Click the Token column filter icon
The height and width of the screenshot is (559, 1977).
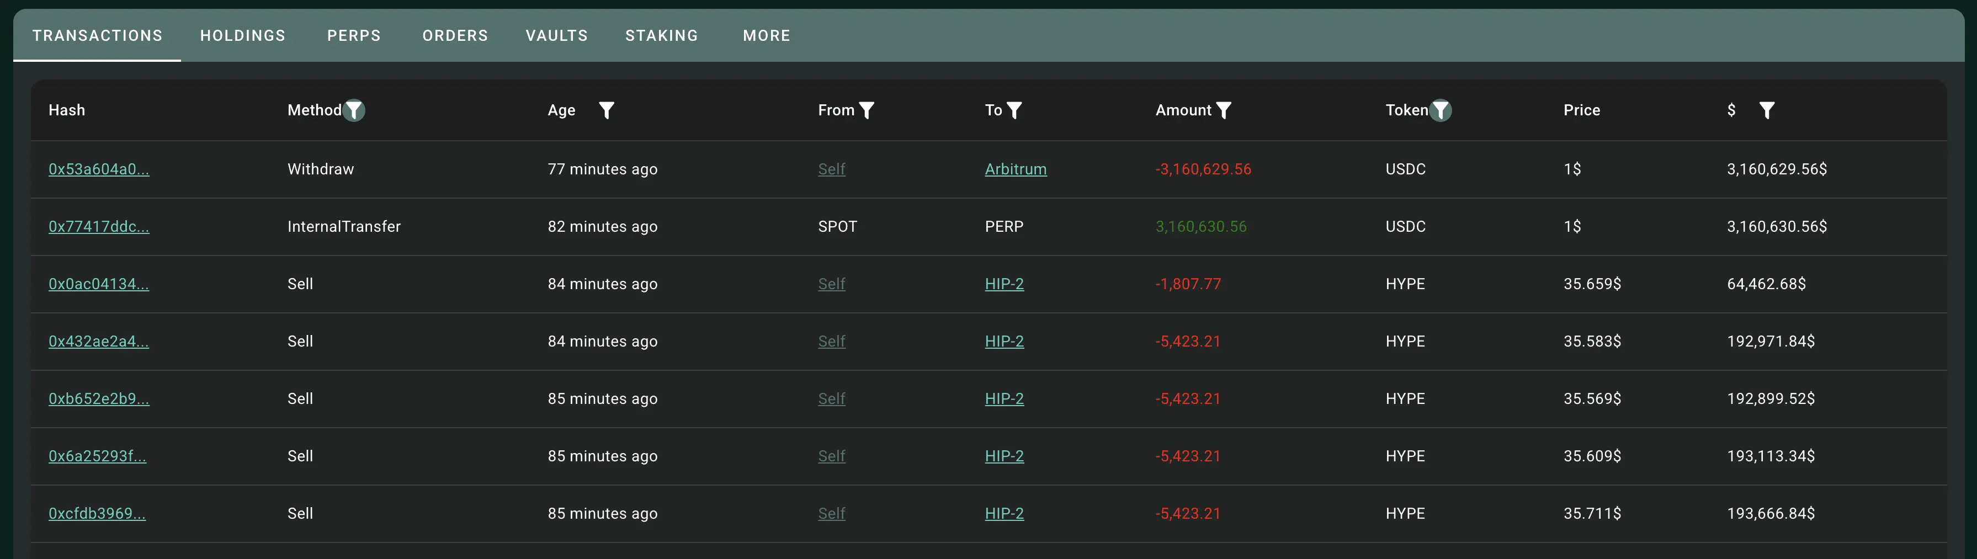coord(1441,110)
